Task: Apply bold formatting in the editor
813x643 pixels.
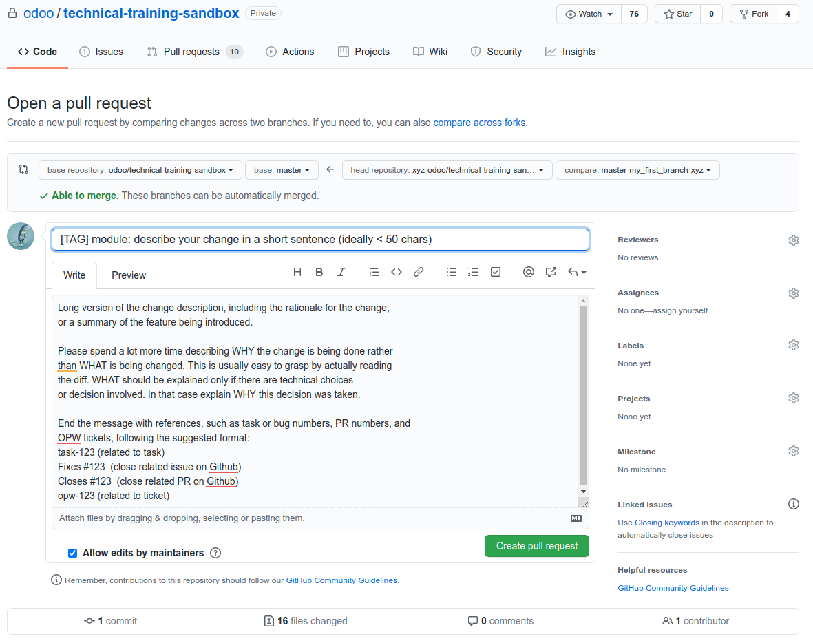Action: click(x=319, y=272)
